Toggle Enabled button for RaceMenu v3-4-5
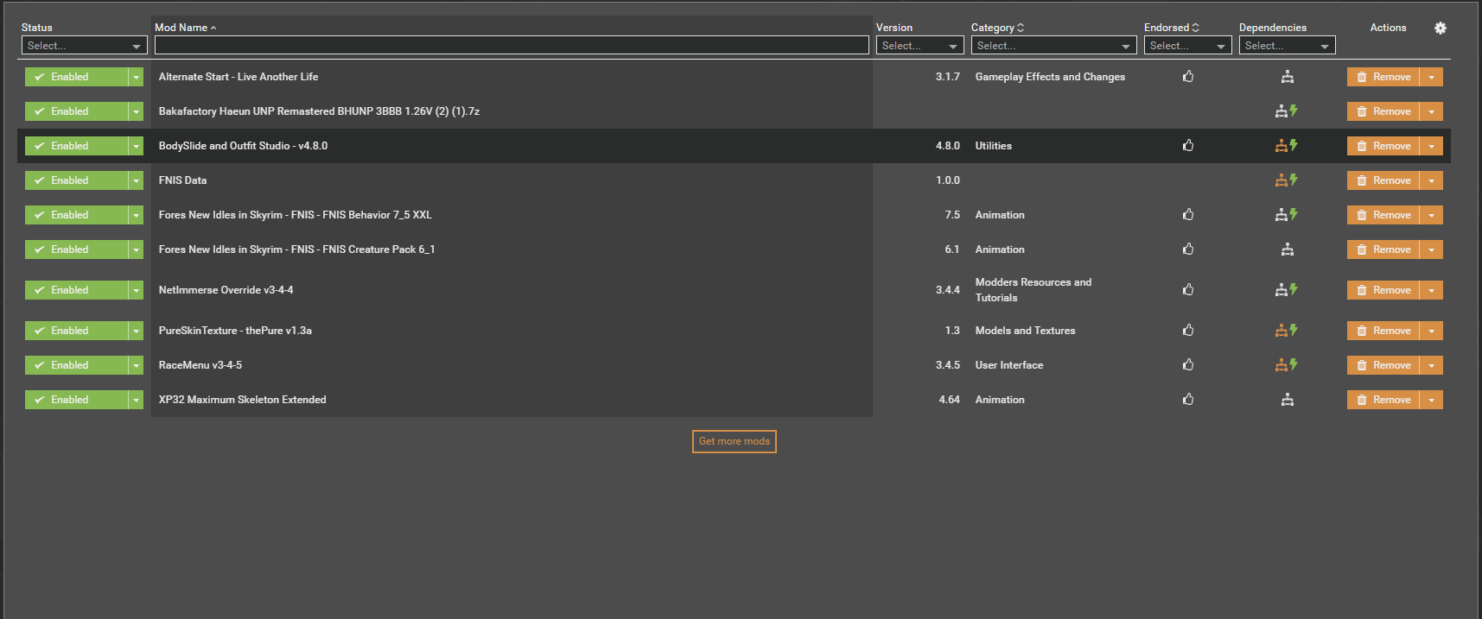 pyautogui.click(x=76, y=365)
